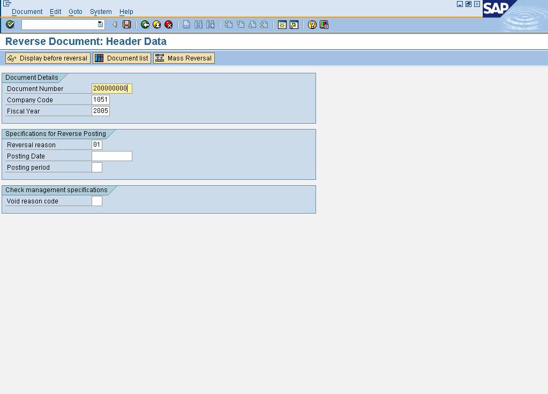Open the Goto menu
This screenshot has width=548, height=394.
(x=75, y=12)
